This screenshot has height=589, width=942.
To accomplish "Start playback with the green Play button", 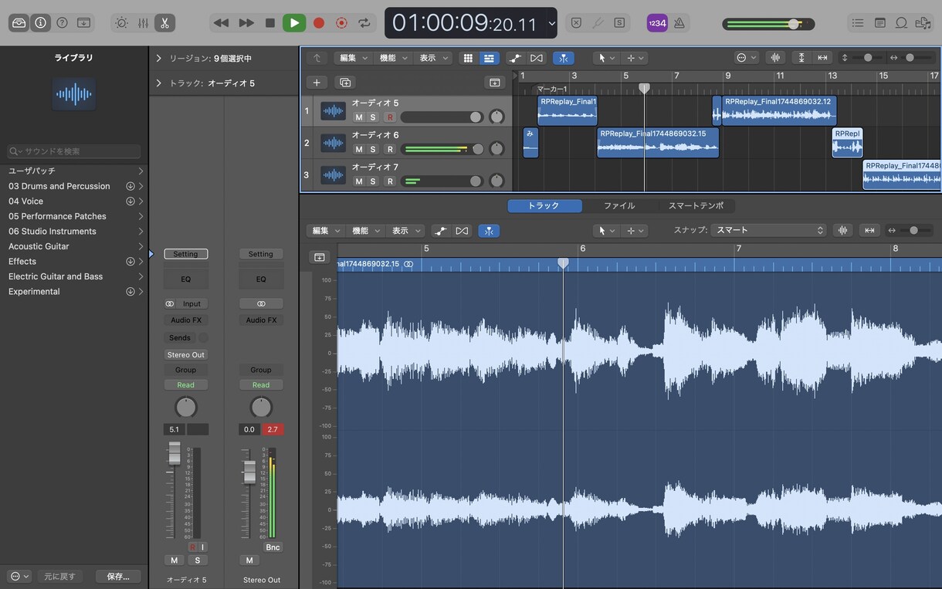I will point(294,22).
